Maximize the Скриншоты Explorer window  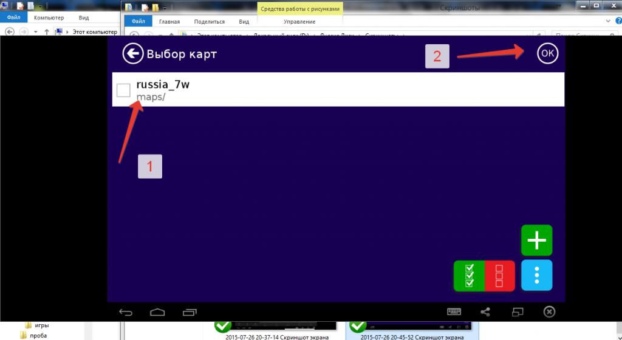596,6
